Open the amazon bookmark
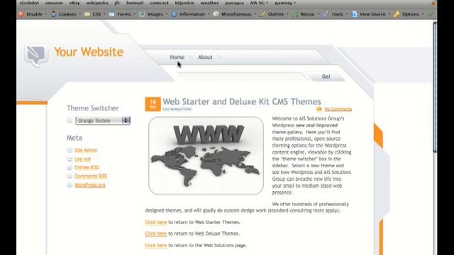Viewport: 454px width, 255px height. 54,3
